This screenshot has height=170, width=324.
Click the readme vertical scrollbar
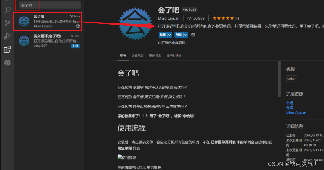tap(279, 79)
